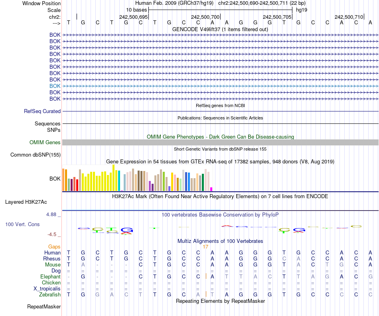Viewport: 379px width, 316px height.
Task: Click the BOK label beside GTEx chart
Action: coord(55,179)
